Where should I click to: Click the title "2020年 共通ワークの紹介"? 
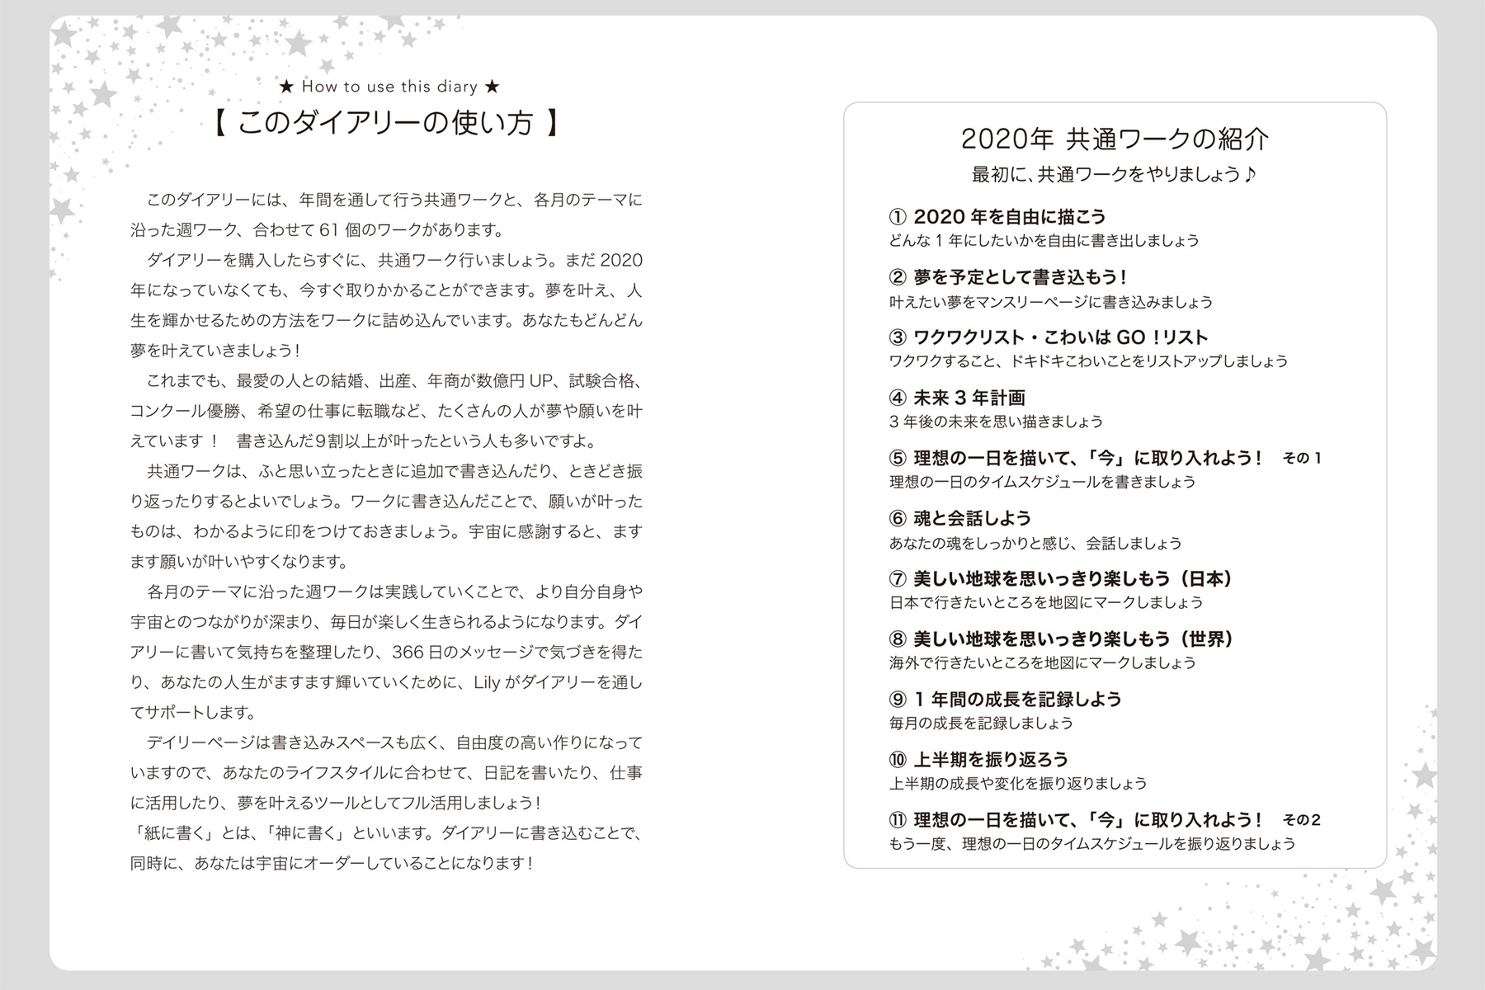click(1115, 139)
